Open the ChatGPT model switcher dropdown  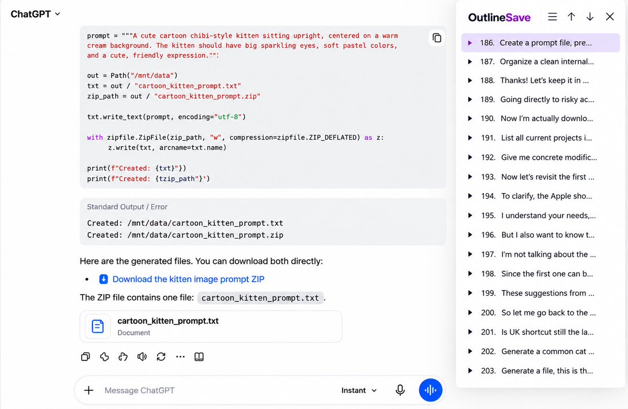35,14
